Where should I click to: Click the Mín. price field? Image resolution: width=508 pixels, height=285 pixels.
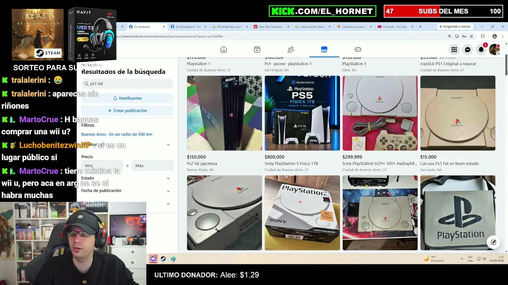(x=102, y=165)
